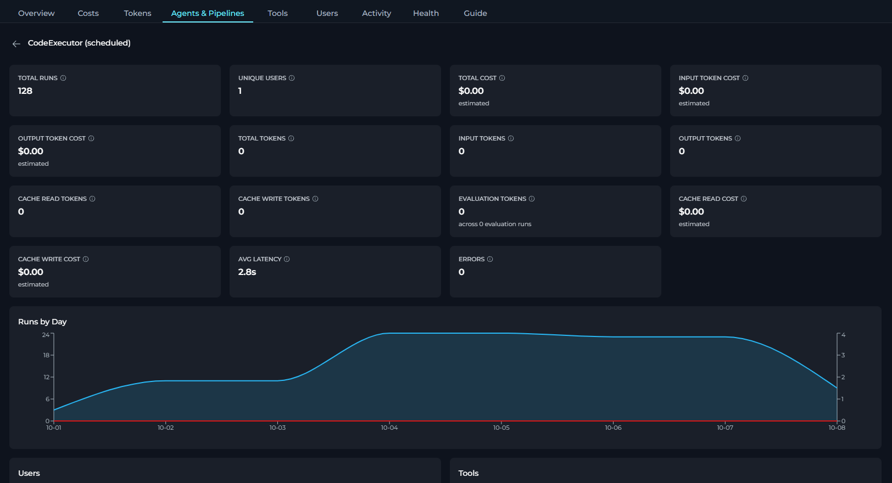Viewport: 892px width, 483px height.
Task: Click the 10-07 date on chart axis
Action: tap(725, 428)
